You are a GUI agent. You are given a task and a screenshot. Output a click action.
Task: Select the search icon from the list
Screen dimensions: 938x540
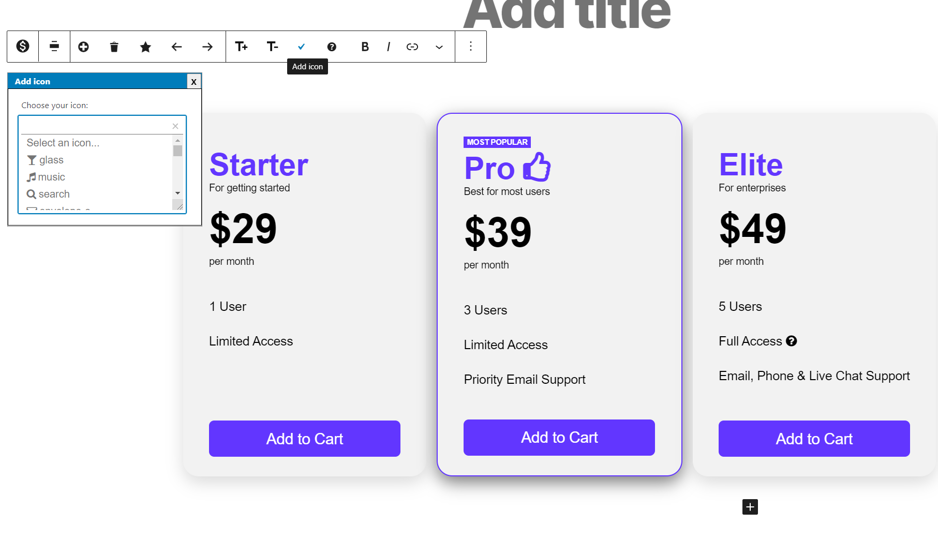53,194
